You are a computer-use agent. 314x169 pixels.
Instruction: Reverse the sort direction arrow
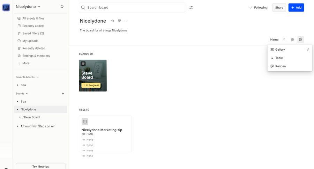284,39
